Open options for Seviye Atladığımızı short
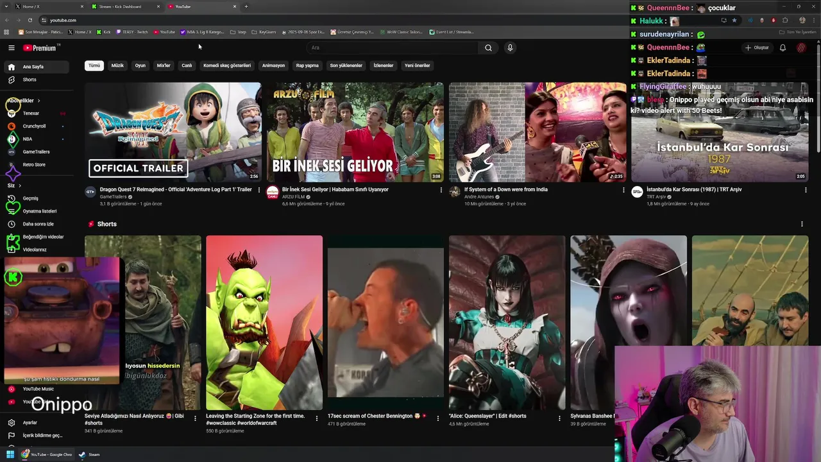Screen dimensions: 821x462 point(195,418)
